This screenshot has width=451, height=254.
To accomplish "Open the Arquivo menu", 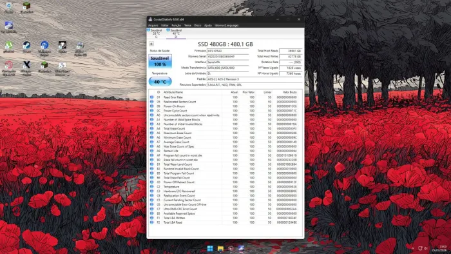I will (x=153, y=25).
